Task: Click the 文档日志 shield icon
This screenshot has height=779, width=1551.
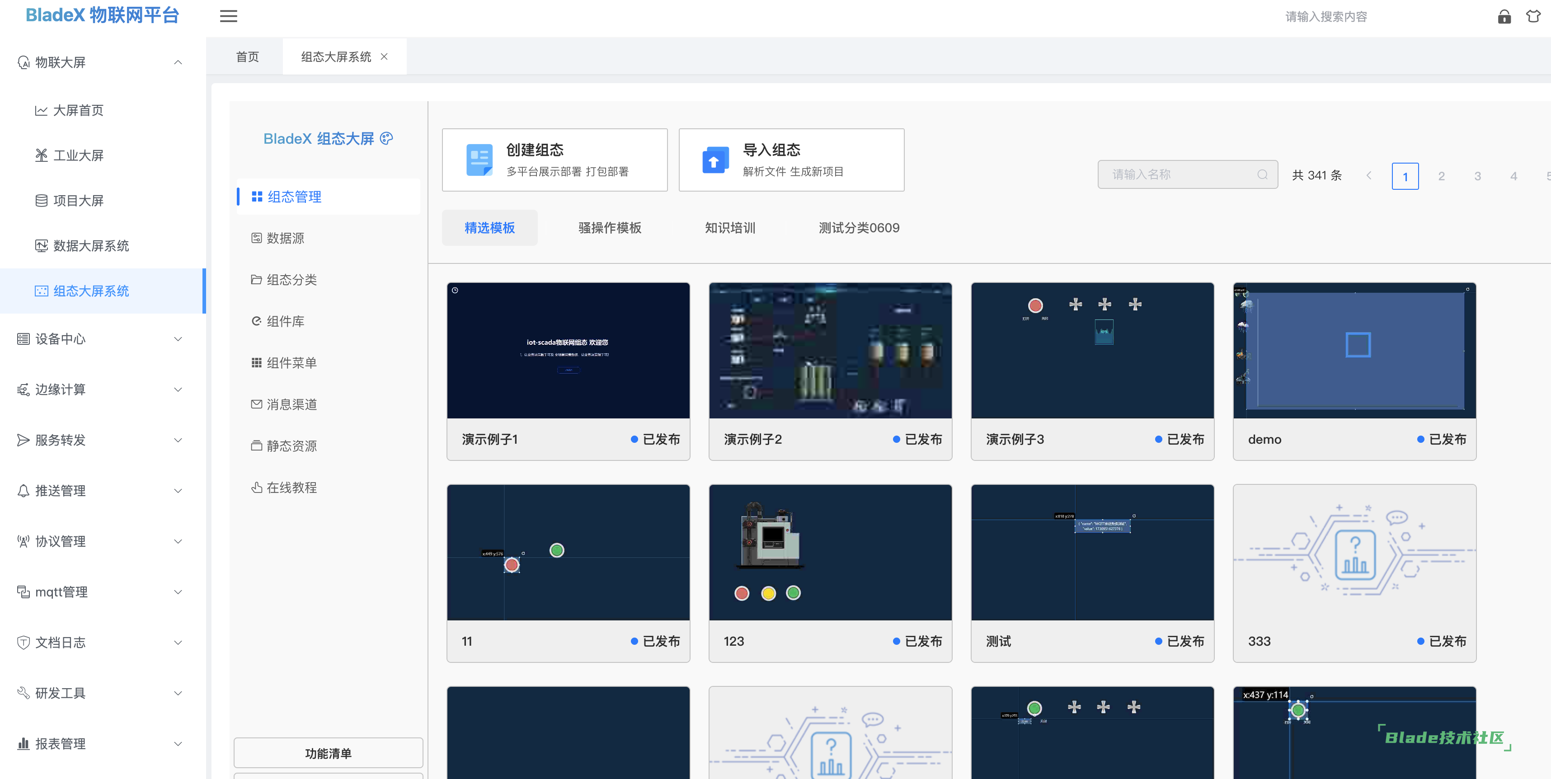Action: 23,643
